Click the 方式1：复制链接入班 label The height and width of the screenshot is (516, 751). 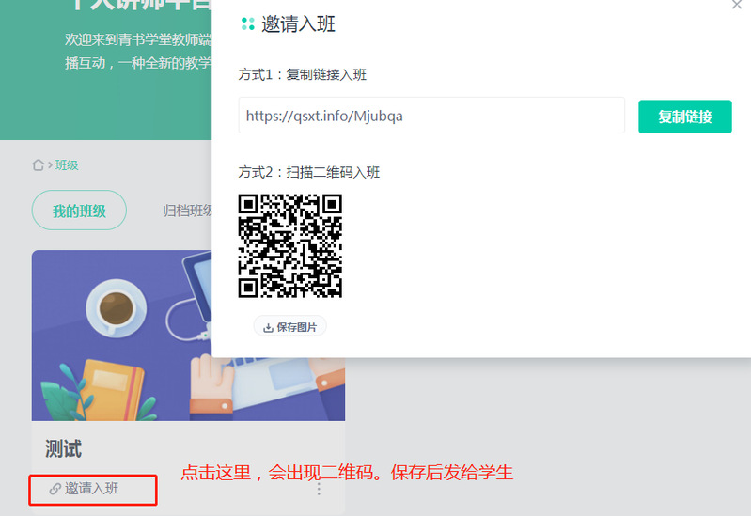pos(303,72)
